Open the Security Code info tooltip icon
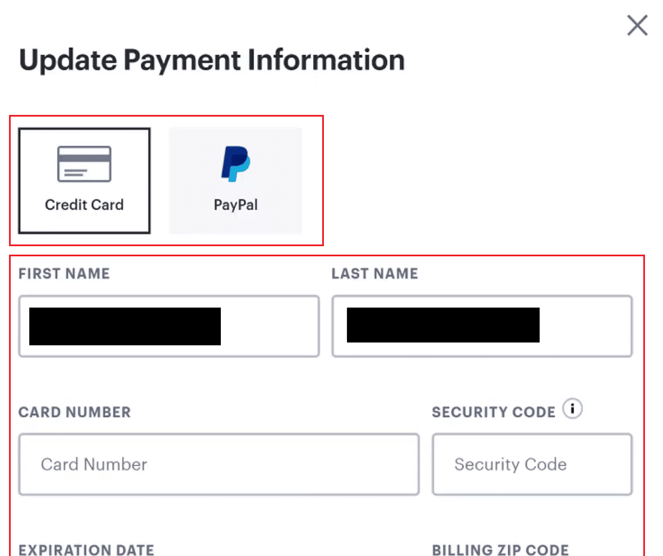This screenshot has width=663, height=556. (572, 409)
